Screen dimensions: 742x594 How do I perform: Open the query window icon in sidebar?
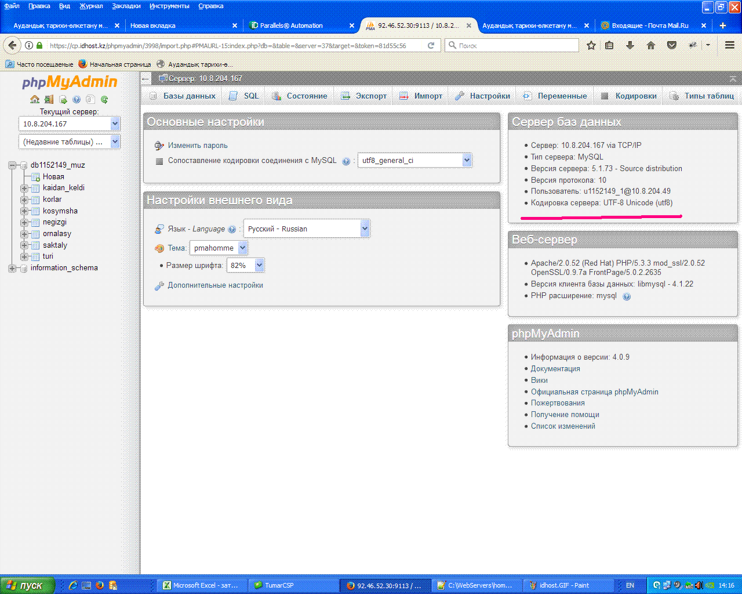pos(63,99)
